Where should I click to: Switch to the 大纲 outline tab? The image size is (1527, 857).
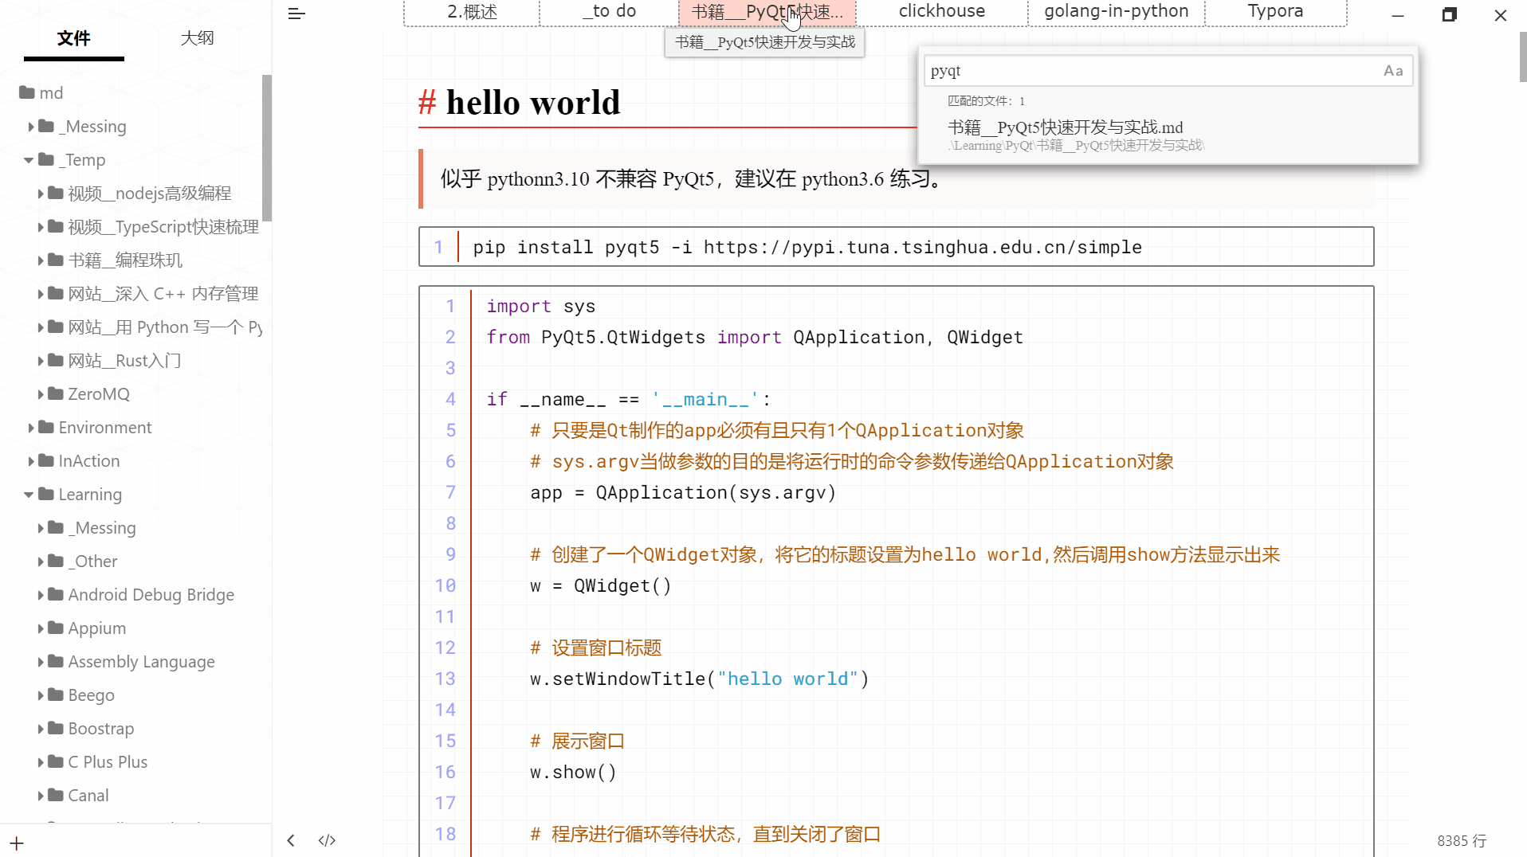click(x=197, y=38)
